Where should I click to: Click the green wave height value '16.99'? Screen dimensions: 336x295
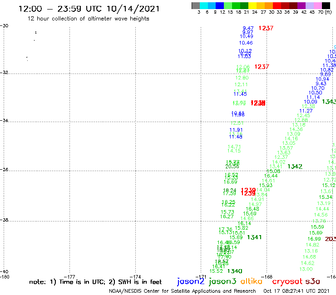314,239
